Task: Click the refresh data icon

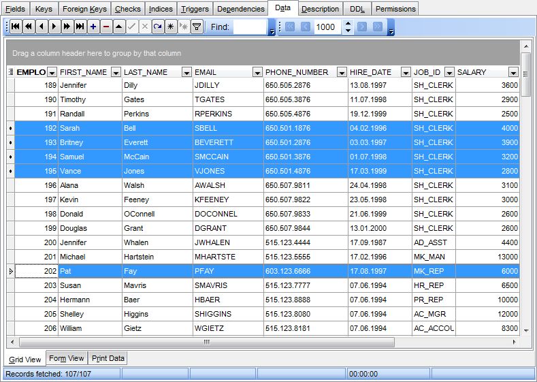Action: [x=157, y=27]
